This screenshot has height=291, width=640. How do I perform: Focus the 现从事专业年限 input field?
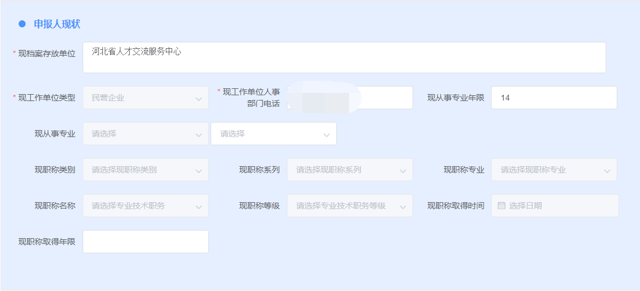(554, 98)
